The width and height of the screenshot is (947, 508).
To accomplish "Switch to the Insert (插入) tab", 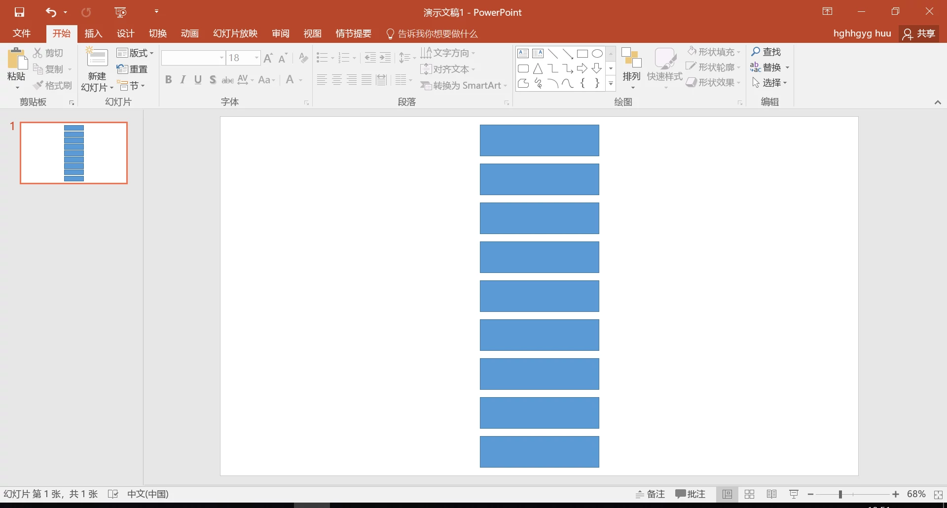I will click(93, 34).
